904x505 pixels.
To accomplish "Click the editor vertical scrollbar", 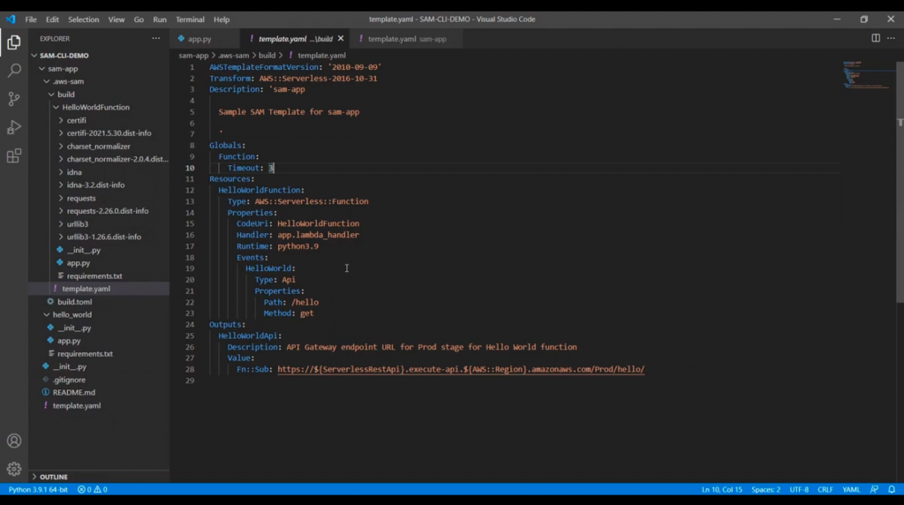I will pyautogui.click(x=900, y=182).
